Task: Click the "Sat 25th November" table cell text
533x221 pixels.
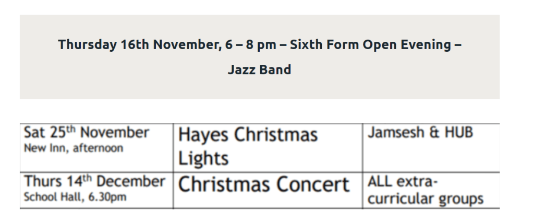Action: 87,133
